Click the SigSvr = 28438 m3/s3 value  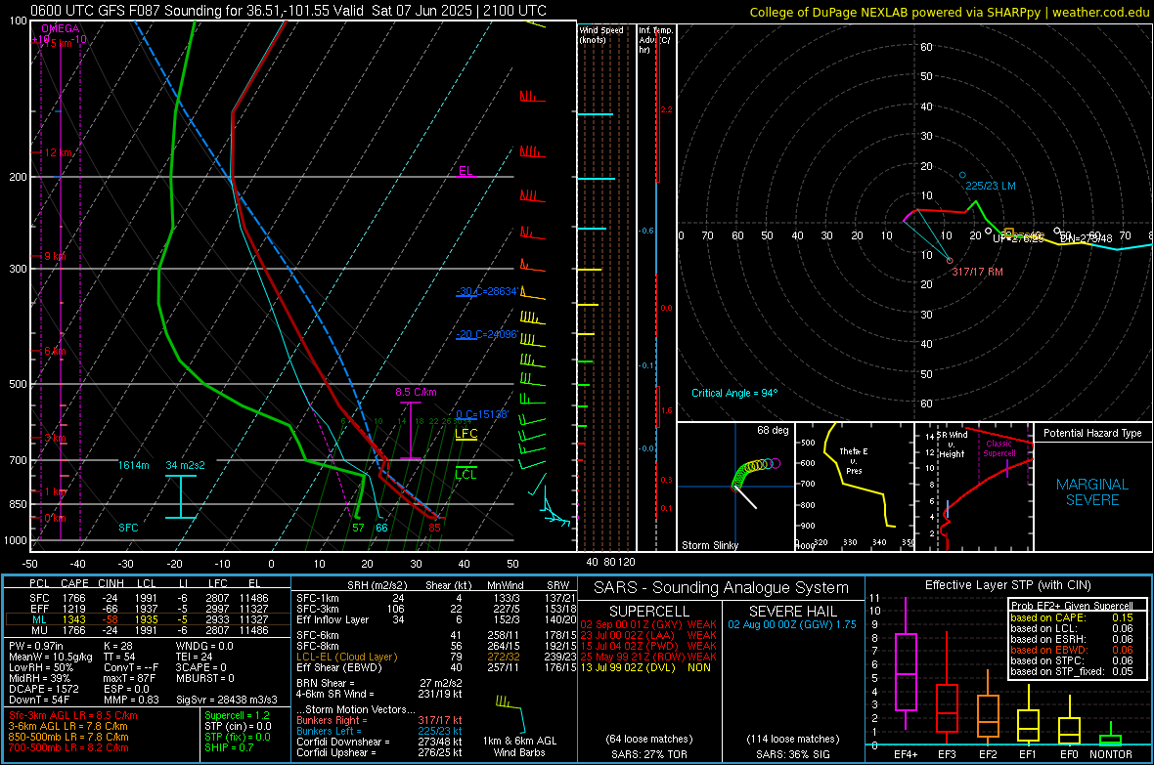point(227,700)
